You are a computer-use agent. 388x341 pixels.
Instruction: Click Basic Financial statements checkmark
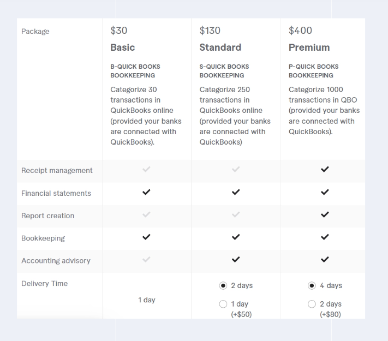click(x=146, y=192)
